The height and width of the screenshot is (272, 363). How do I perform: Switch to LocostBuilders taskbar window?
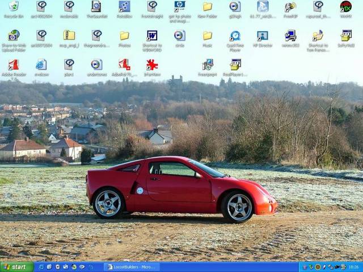(132, 267)
